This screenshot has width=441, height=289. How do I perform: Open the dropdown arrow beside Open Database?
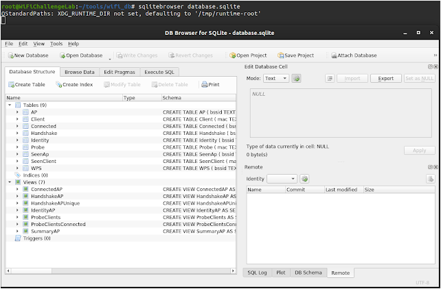[110, 59]
